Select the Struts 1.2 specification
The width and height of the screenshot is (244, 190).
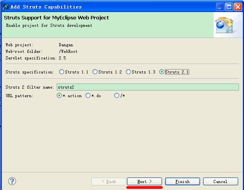coord(107,72)
